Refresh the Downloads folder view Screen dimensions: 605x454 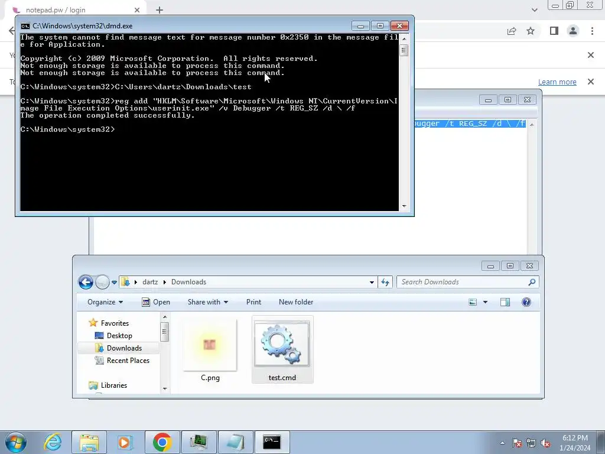click(385, 282)
